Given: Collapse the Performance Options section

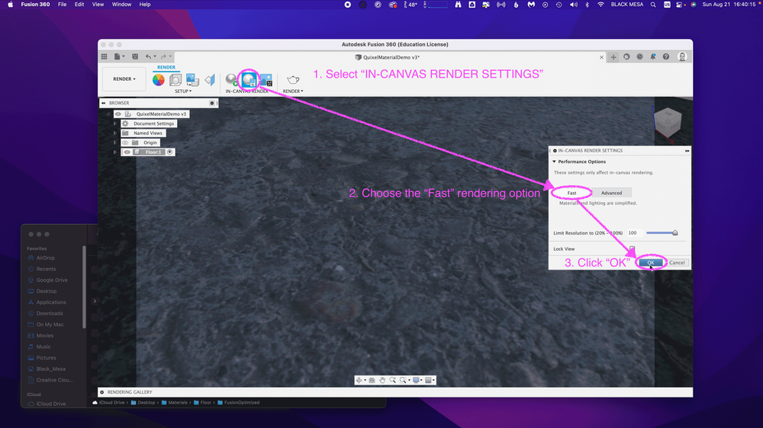Looking at the screenshot, I should (554, 161).
